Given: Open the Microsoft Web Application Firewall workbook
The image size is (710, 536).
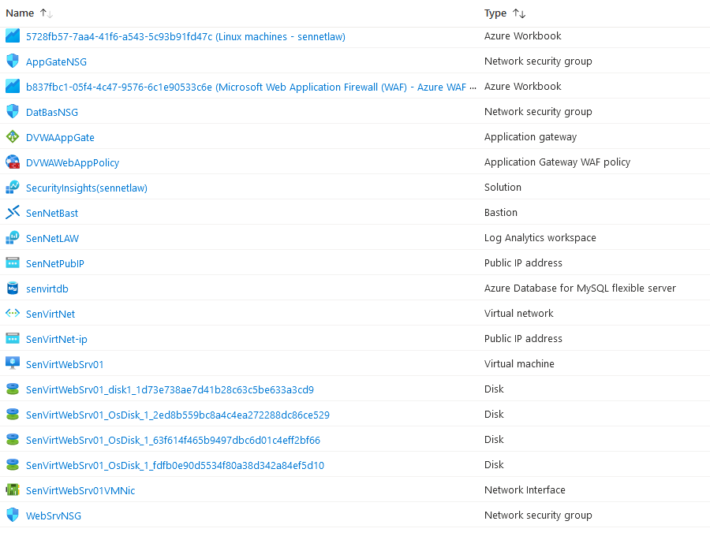Looking at the screenshot, I should 246,87.
